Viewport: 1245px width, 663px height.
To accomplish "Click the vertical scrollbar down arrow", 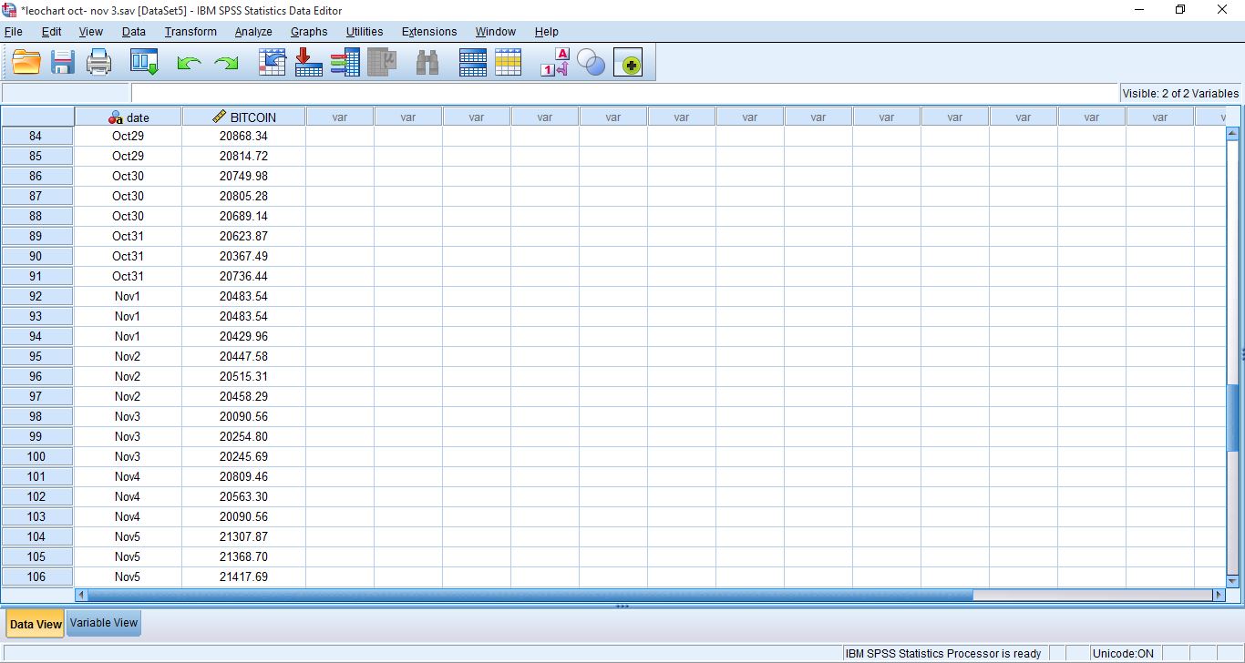I will 1232,580.
